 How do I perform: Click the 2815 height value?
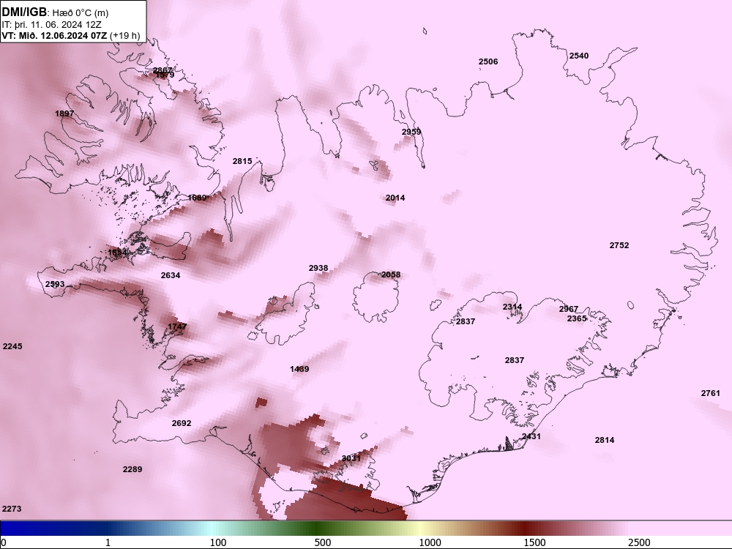(x=242, y=161)
